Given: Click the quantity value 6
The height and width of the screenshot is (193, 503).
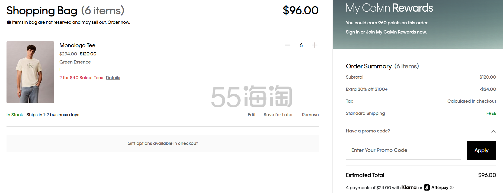Looking at the screenshot, I should point(301,45).
